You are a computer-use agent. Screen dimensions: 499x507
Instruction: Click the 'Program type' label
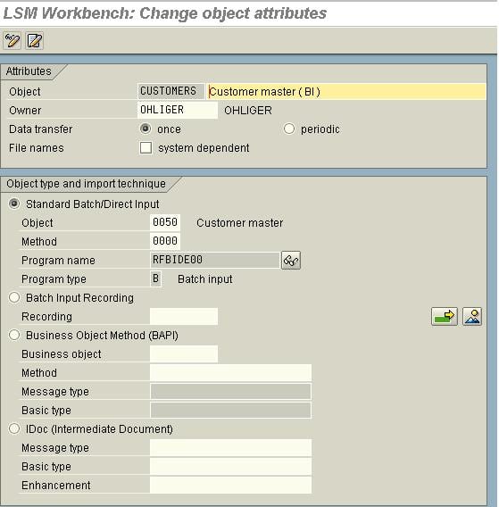(54, 279)
